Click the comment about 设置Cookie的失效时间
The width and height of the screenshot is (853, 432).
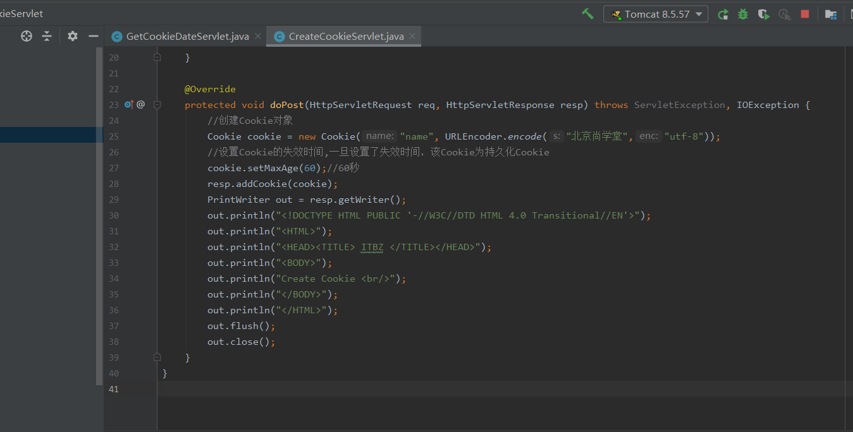click(378, 152)
